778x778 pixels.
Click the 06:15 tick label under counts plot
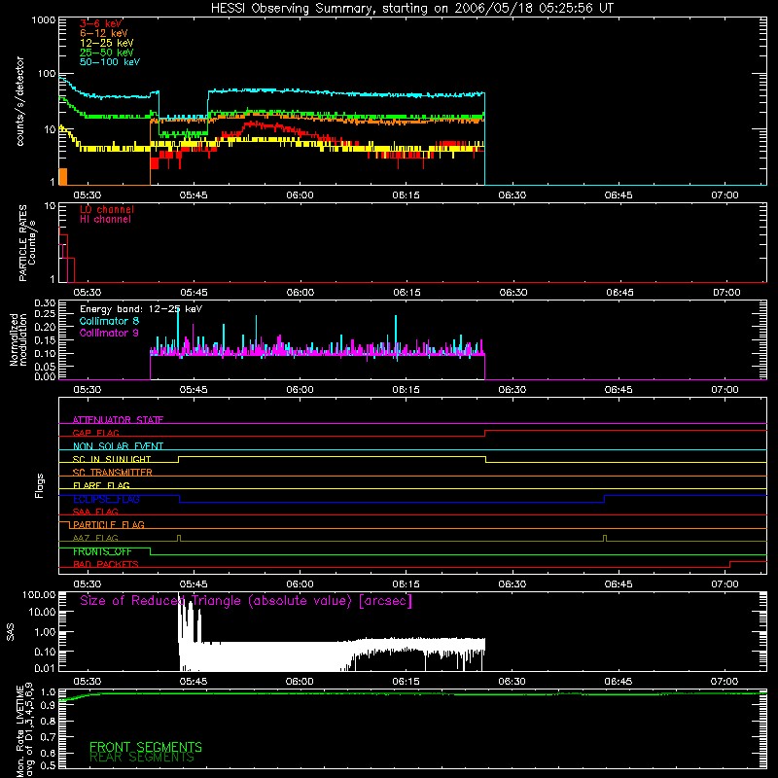click(x=406, y=195)
